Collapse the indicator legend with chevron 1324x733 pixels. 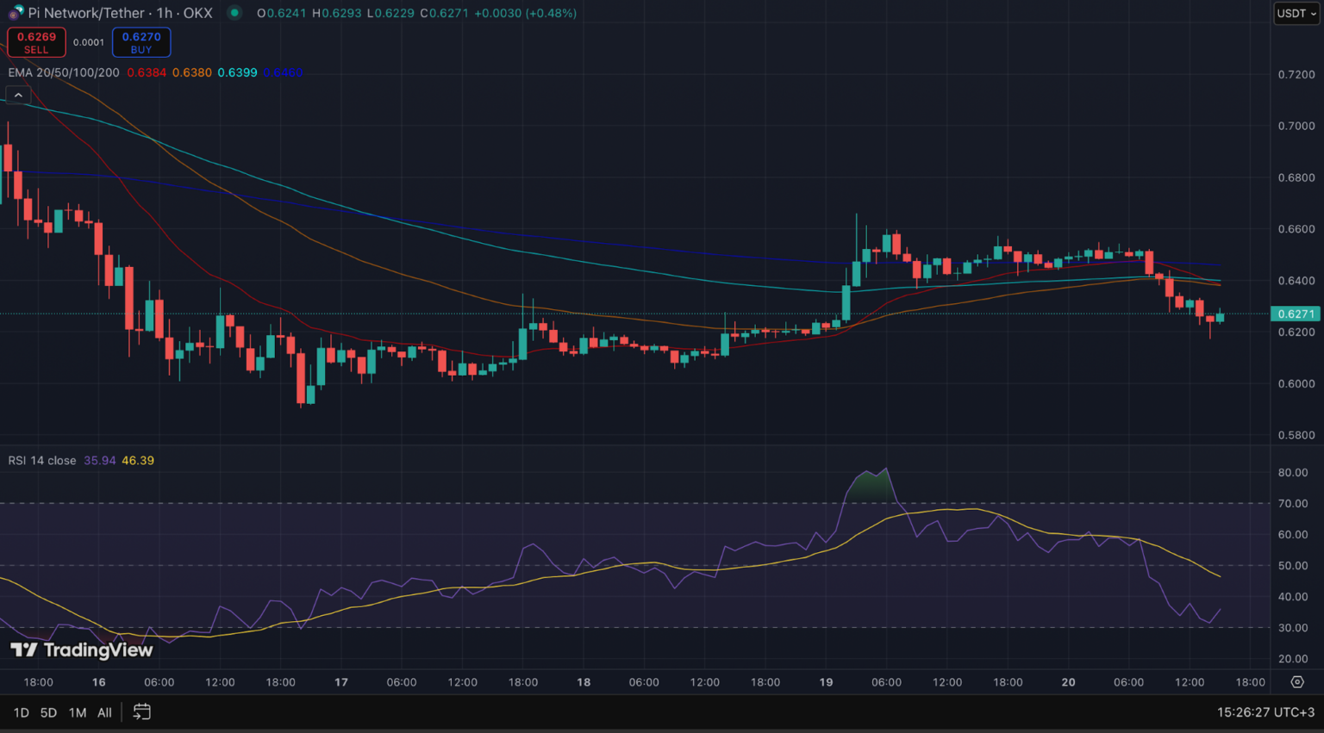18,95
